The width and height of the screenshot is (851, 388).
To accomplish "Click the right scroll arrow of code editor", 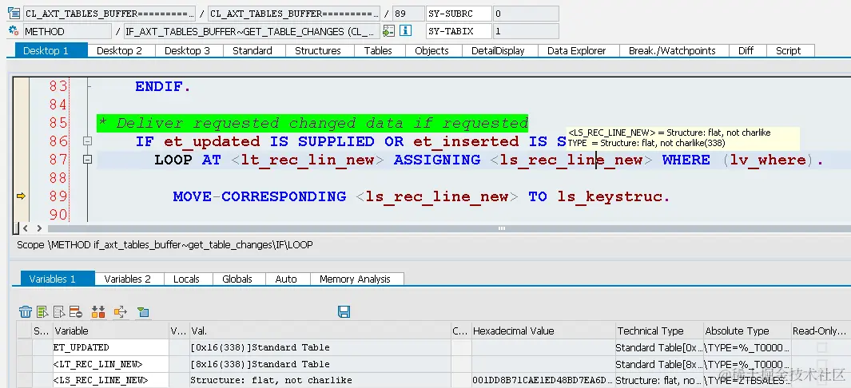I will coord(39,228).
